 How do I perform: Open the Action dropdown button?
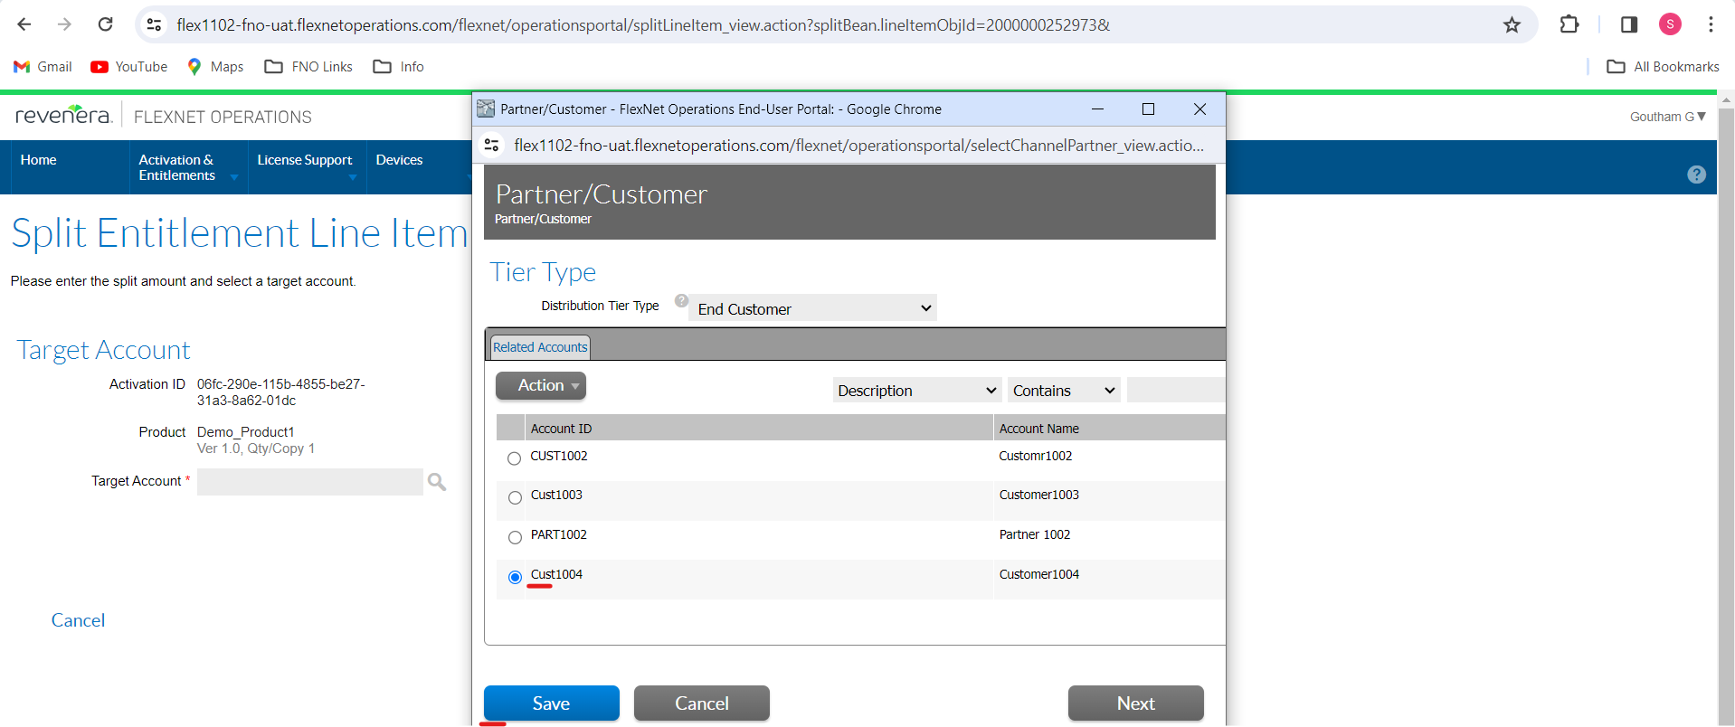541,385
